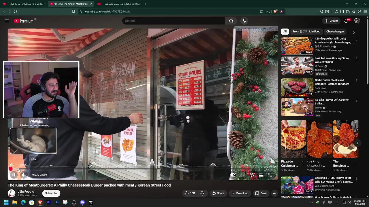Focus the YouTube search field
The width and height of the screenshot is (369, 207).
tap(174, 21)
